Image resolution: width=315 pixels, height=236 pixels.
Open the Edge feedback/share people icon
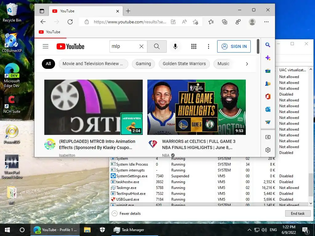pyautogui.click(x=238, y=22)
